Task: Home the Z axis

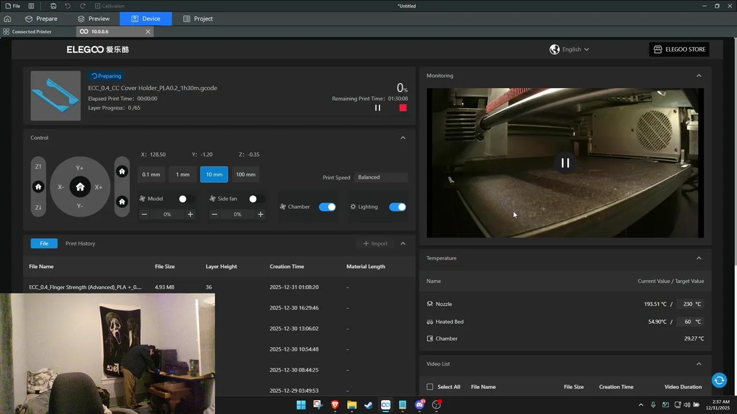Action: [x=38, y=187]
